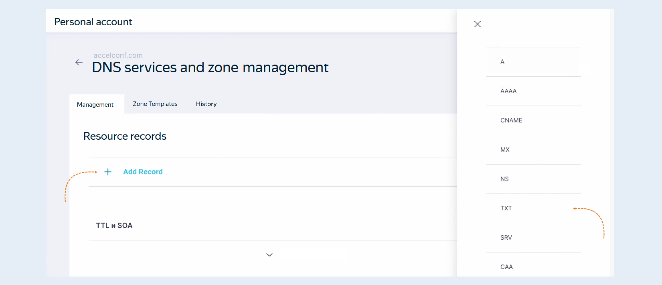
Task: Click the back arrow beside DNS services title
Action: click(79, 62)
